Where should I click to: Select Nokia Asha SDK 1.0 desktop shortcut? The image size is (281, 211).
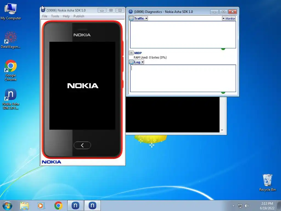[11, 99]
